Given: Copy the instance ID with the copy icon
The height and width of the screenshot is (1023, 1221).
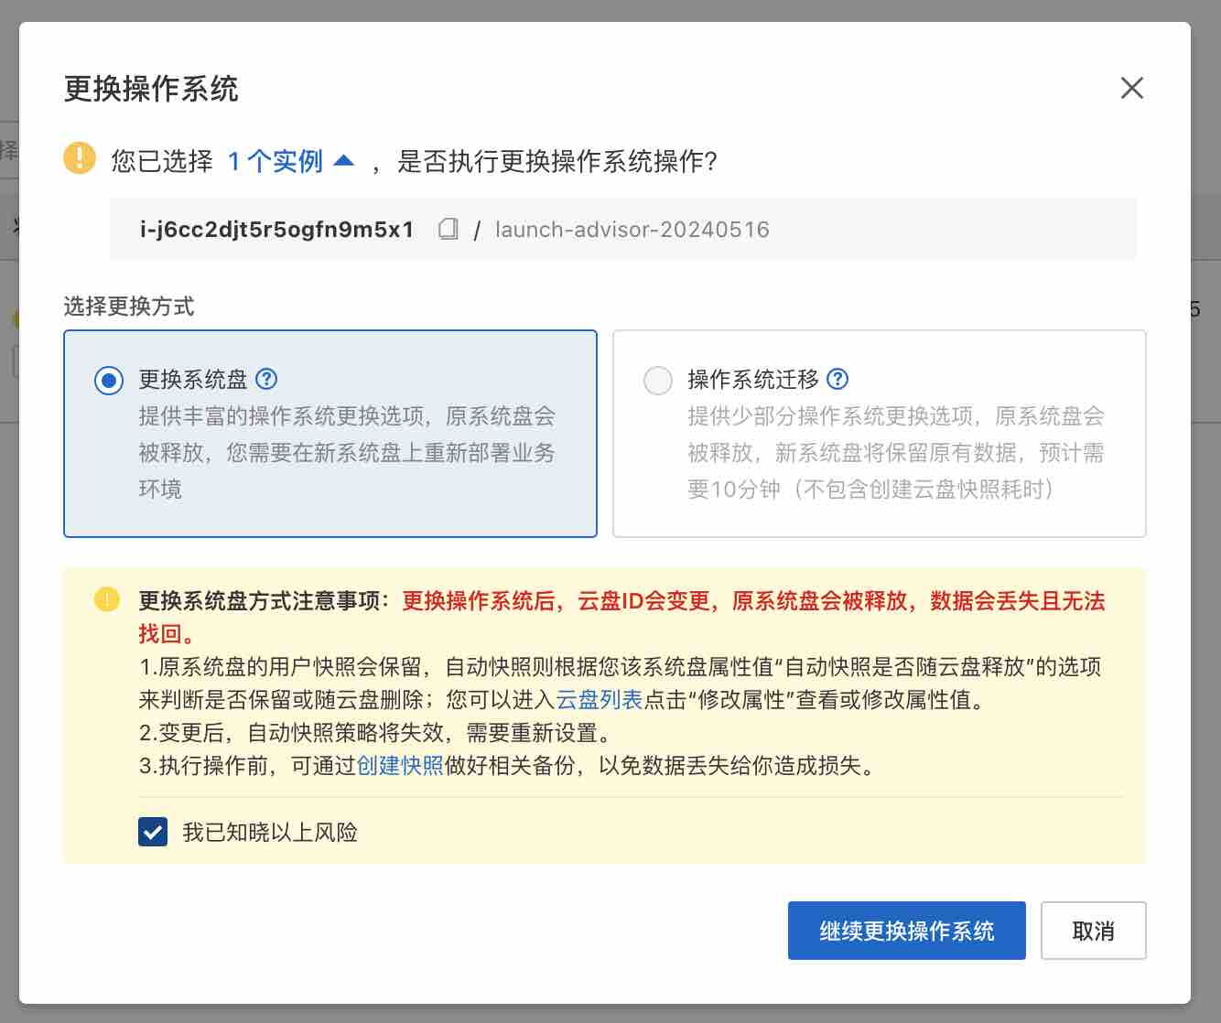Looking at the screenshot, I should tap(448, 229).
